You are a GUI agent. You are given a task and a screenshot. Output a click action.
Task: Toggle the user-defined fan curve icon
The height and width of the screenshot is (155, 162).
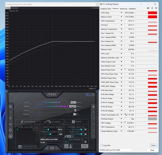coord(71,146)
